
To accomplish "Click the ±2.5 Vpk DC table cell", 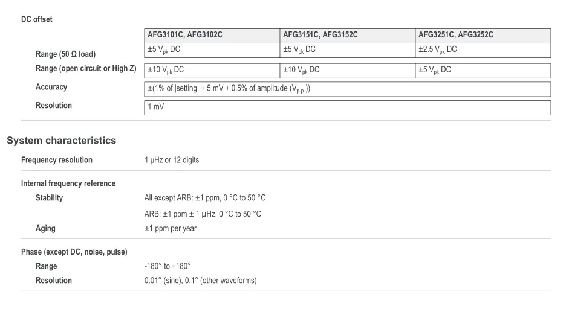I will click(438, 50).
